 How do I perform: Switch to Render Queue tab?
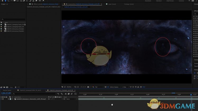pyautogui.click(x=7, y=90)
